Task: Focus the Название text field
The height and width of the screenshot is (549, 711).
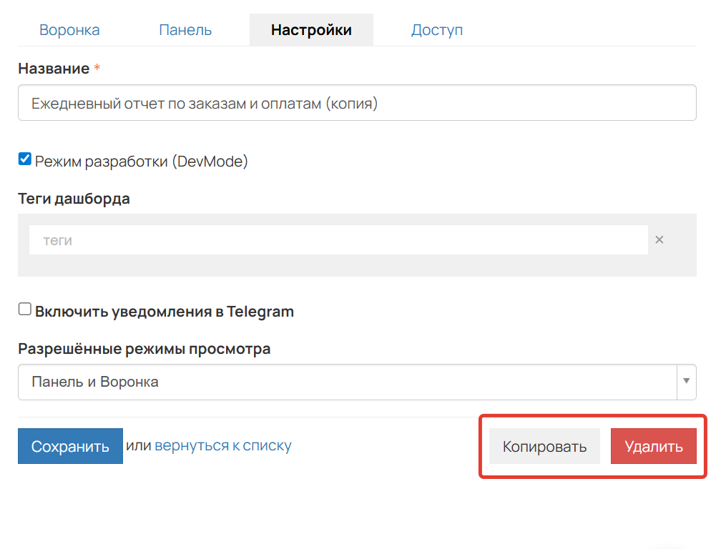Action: click(357, 104)
